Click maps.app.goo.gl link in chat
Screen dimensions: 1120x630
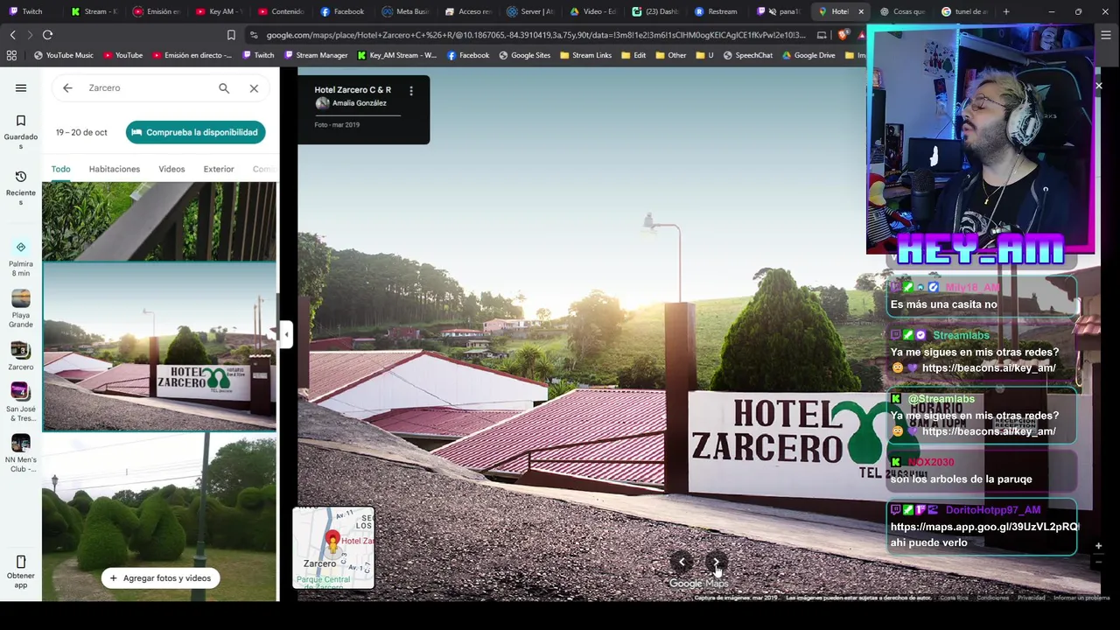[984, 527]
